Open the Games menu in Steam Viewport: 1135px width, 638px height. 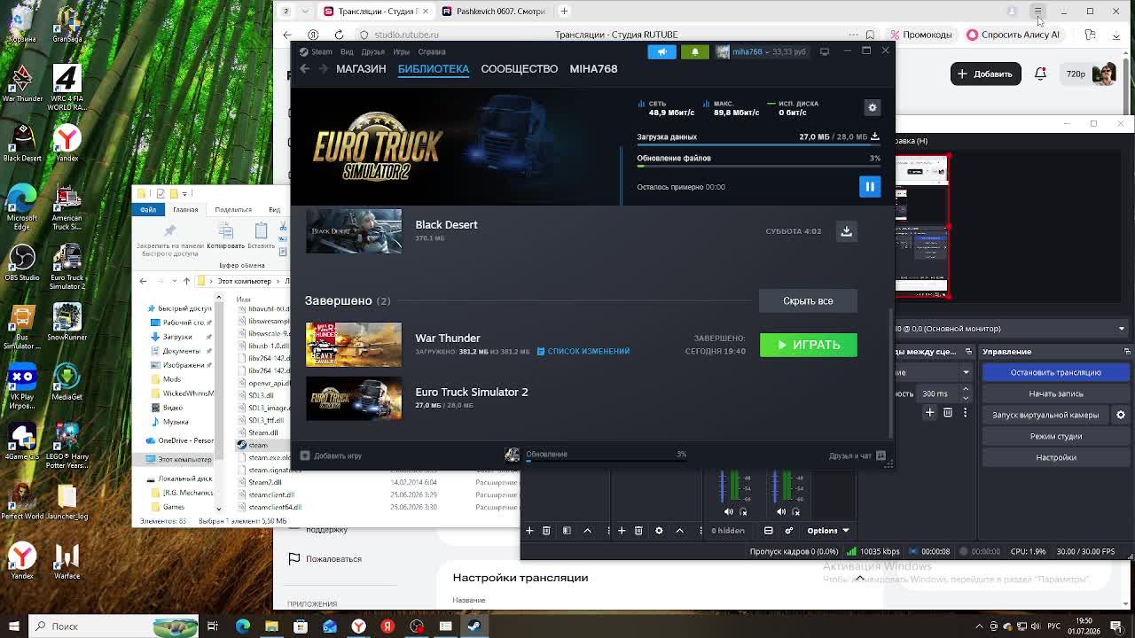401,51
